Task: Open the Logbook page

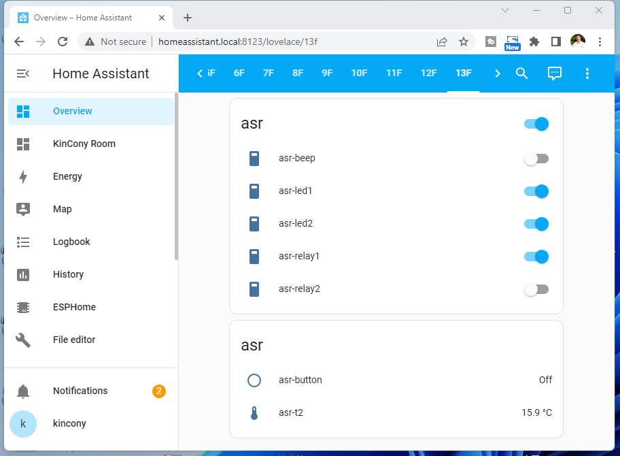Action: [71, 242]
